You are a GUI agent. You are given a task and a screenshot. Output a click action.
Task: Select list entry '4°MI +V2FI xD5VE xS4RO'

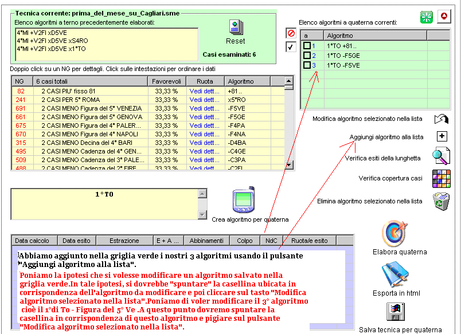tap(52, 41)
